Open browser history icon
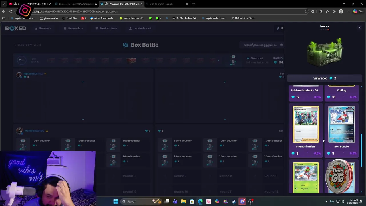366x206 pixels. (x=334, y=11)
